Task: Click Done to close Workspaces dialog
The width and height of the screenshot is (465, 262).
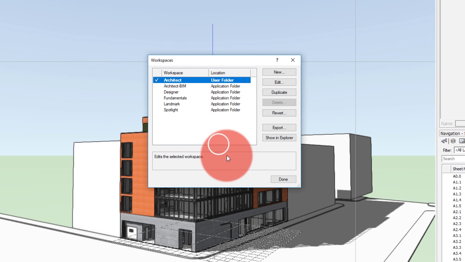Action: (283, 179)
